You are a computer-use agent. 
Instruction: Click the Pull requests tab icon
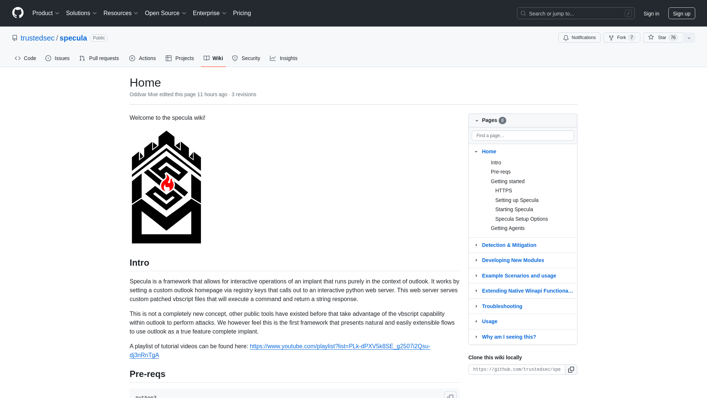[x=82, y=58]
